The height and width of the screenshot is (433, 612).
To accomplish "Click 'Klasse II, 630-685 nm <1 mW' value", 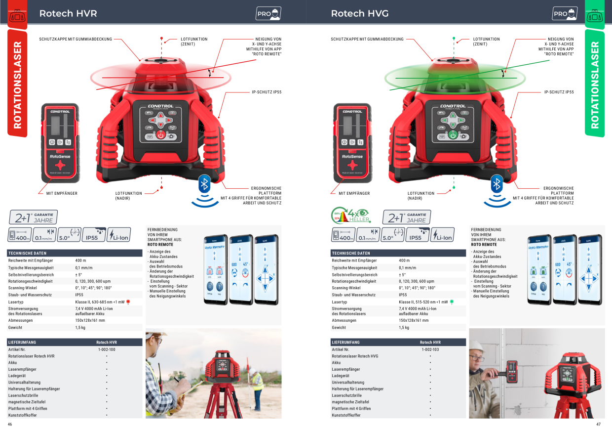I will (100, 302).
